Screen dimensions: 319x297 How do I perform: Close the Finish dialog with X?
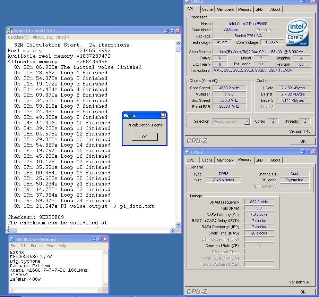click(163, 115)
